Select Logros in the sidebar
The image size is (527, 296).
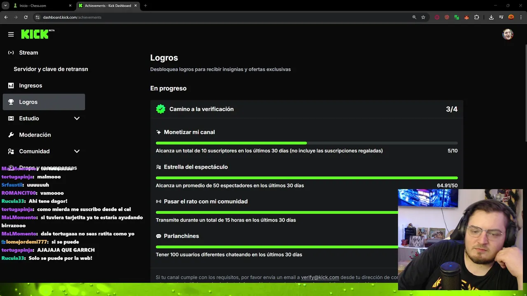[44, 102]
